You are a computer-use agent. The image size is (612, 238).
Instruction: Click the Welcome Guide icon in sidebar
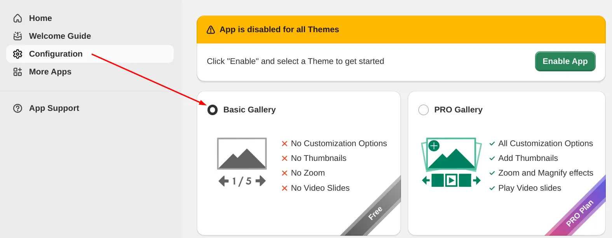click(17, 36)
